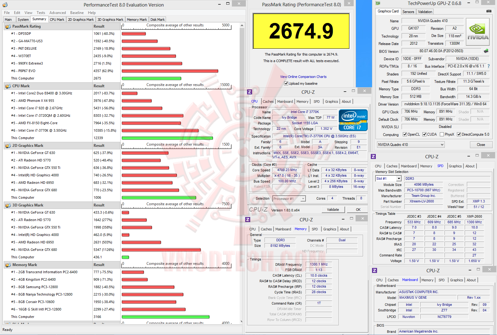Click the green This Computer PassMark Rating bar
This screenshot has height=335, width=497.
pos(151,78)
